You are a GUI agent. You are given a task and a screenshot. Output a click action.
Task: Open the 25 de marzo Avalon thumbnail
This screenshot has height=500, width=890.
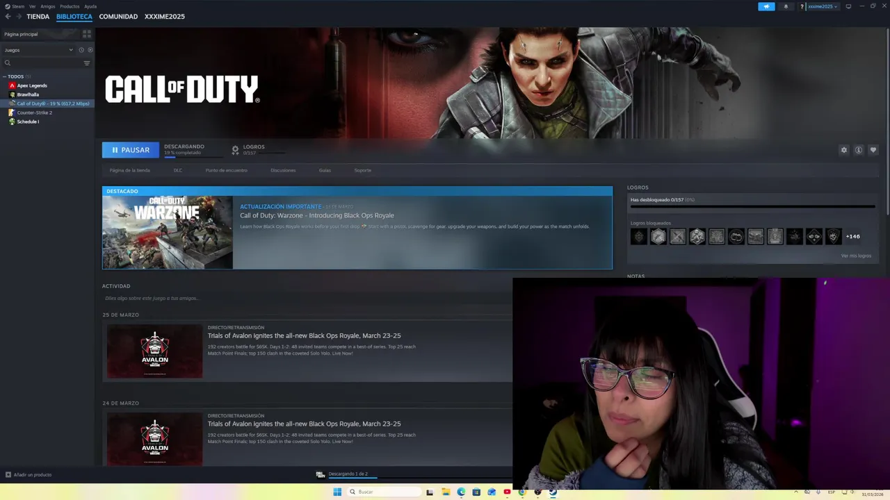point(155,351)
